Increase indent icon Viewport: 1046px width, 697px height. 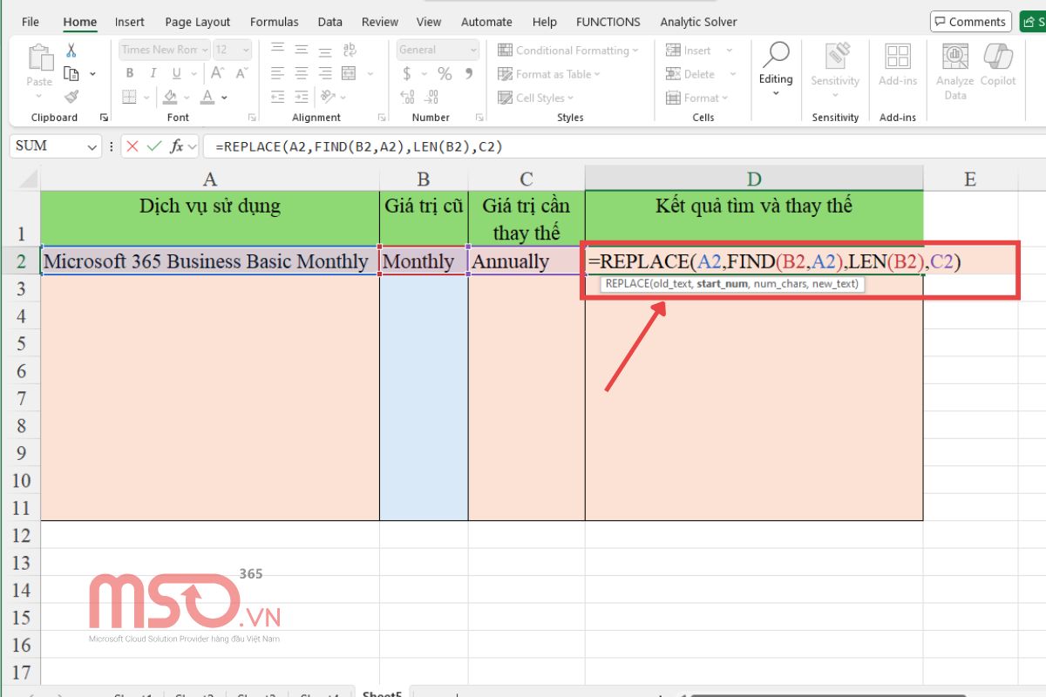click(x=302, y=97)
